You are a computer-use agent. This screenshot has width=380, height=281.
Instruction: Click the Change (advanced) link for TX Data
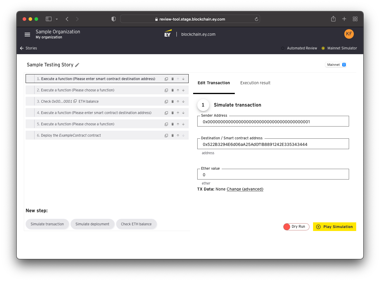pos(245,189)
